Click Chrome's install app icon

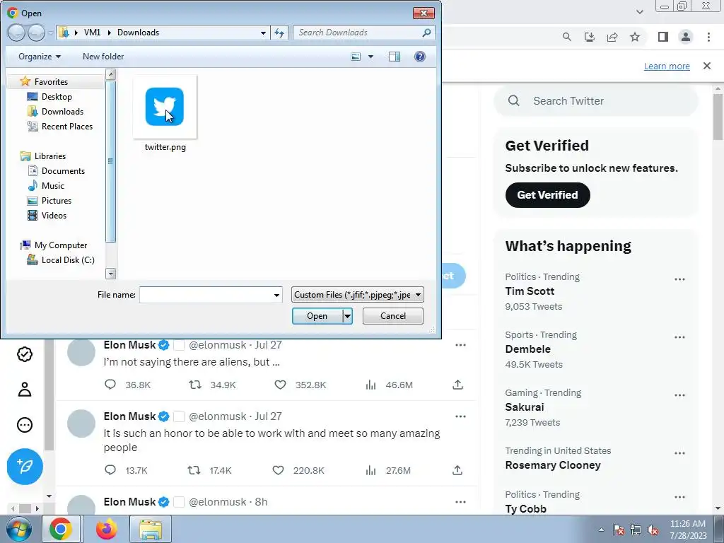(590, 37)
